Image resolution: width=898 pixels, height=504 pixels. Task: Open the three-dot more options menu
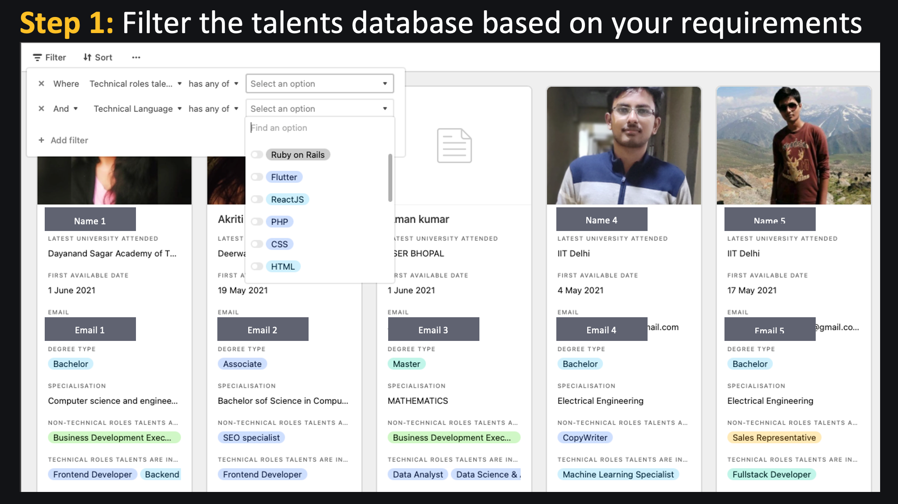click(136, 58)
